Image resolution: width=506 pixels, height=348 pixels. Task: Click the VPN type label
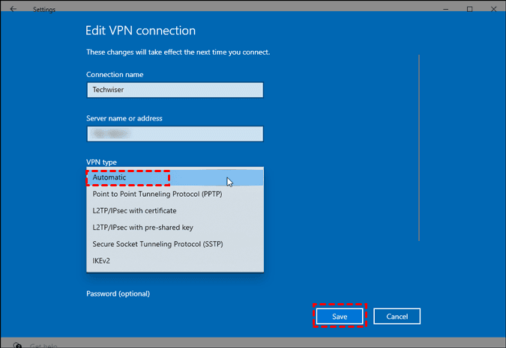(101, 162)
